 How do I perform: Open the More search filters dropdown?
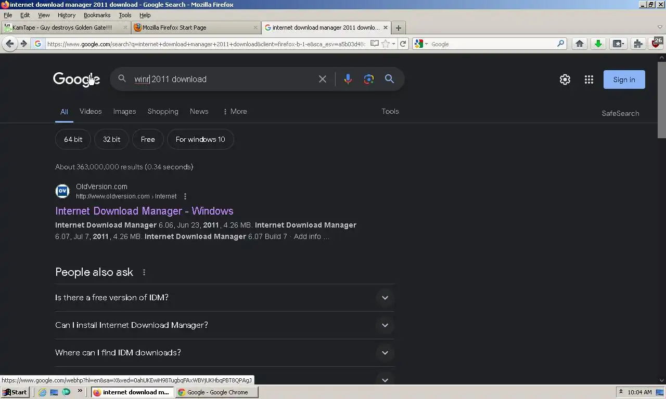pos(235,111)
